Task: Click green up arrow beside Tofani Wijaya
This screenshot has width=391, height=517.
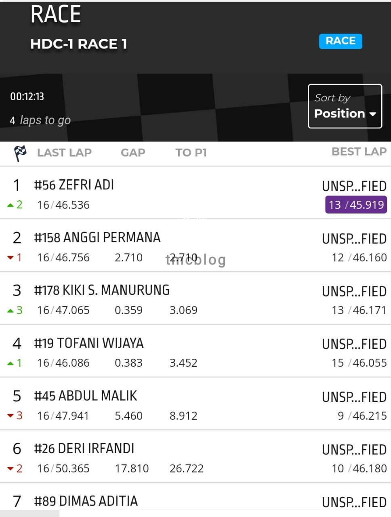Action: click(x=11, y=363)
